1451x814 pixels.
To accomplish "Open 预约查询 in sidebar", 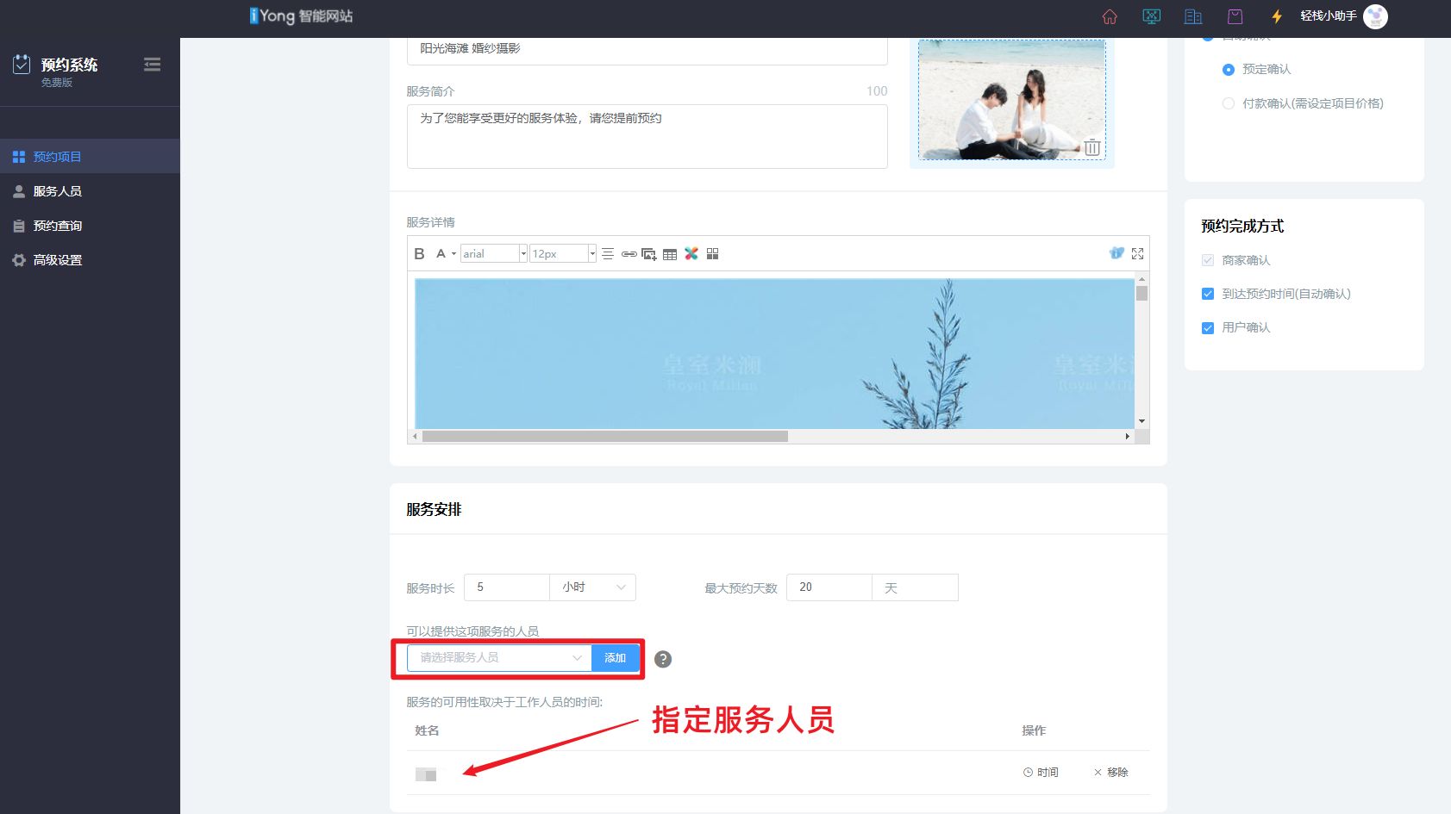I will tap(90, 226).
